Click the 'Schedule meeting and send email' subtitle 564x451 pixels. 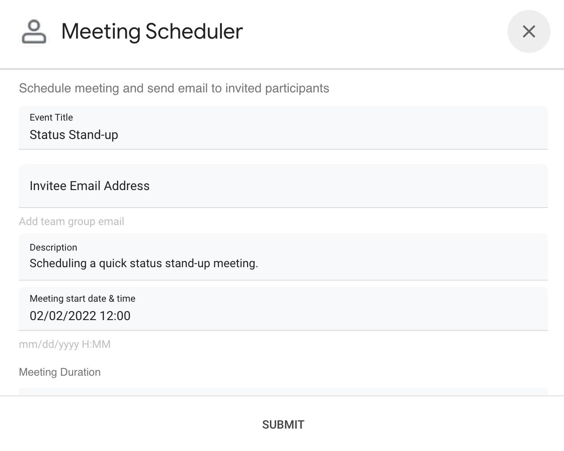tap(174, 88)
